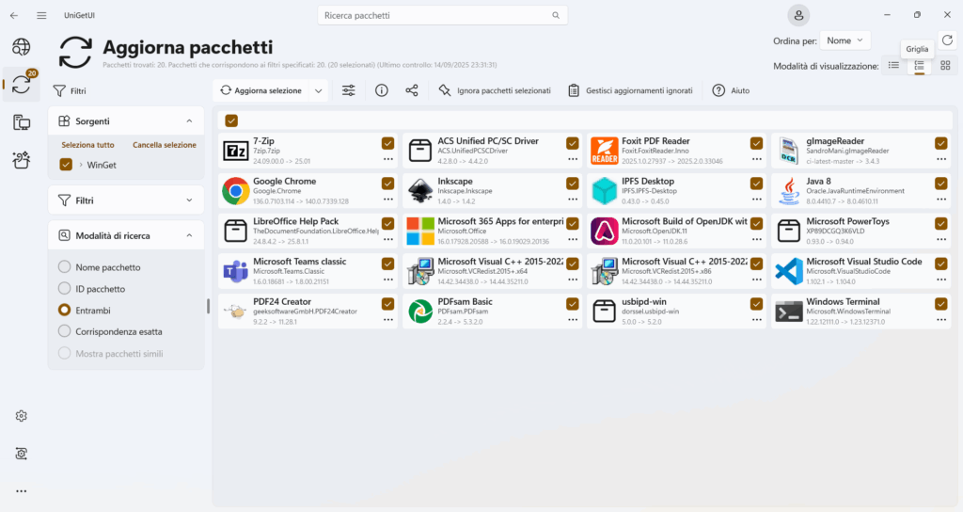Click the package details info icon in toolbar
This screenshot has height=512, width=963.
click(x=382, y=91)
